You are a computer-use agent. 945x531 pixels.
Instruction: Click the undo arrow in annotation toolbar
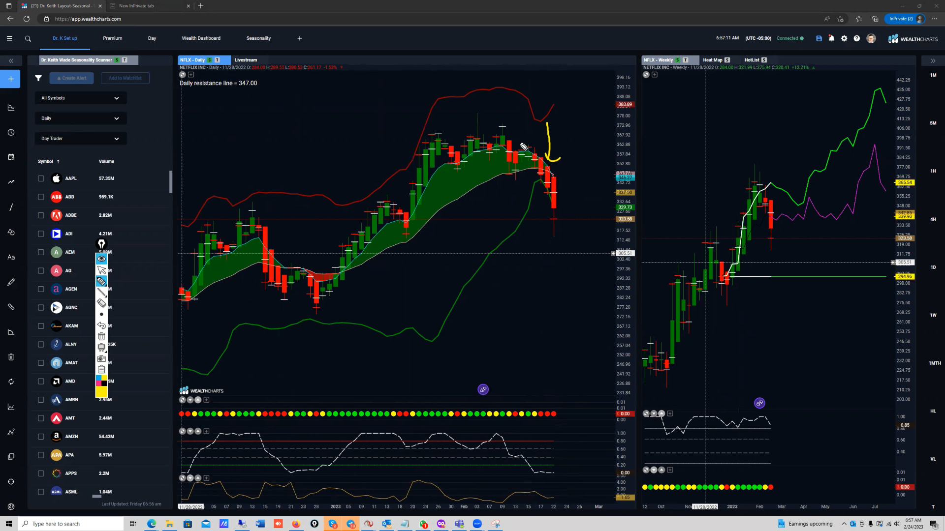pyautogui.click(x=101, y=325)
